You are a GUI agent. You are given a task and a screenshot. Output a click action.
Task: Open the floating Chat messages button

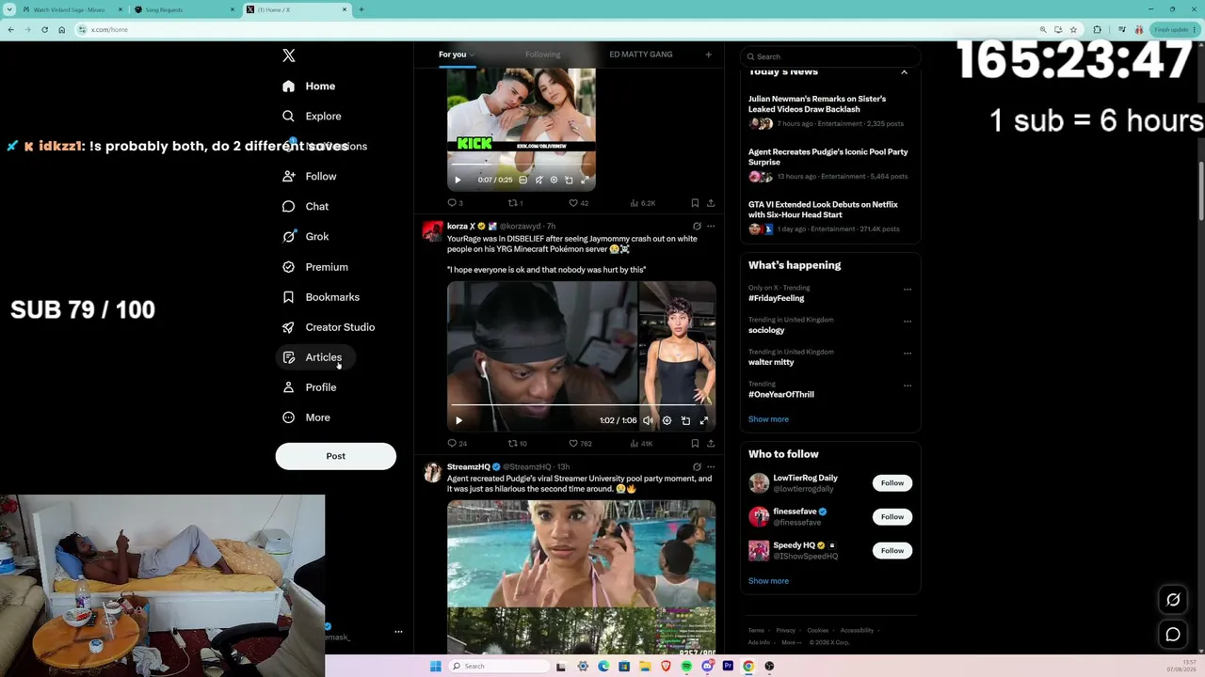(x=1173, y=635)
